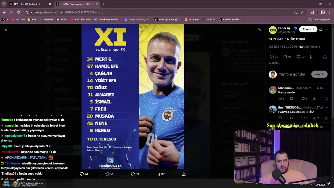Viewport: 334px width, 188px height.
Task: Share the FORVET GELMEZSE İSTİFA comment
Action: [x=326, y=118]
